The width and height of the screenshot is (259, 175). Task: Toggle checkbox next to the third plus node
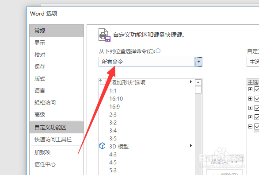tap(257, 108)
